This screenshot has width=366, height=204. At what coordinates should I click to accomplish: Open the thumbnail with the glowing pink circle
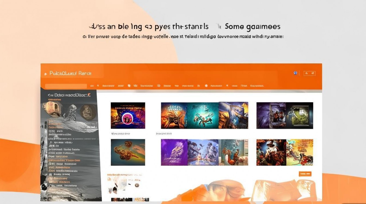[128, 115]
